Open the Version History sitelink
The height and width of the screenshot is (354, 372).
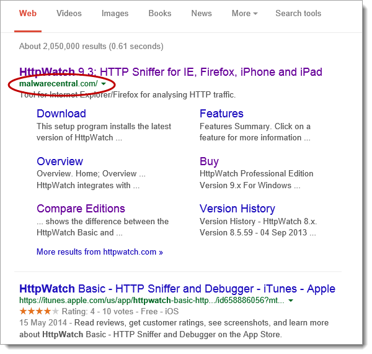(237, 209)
